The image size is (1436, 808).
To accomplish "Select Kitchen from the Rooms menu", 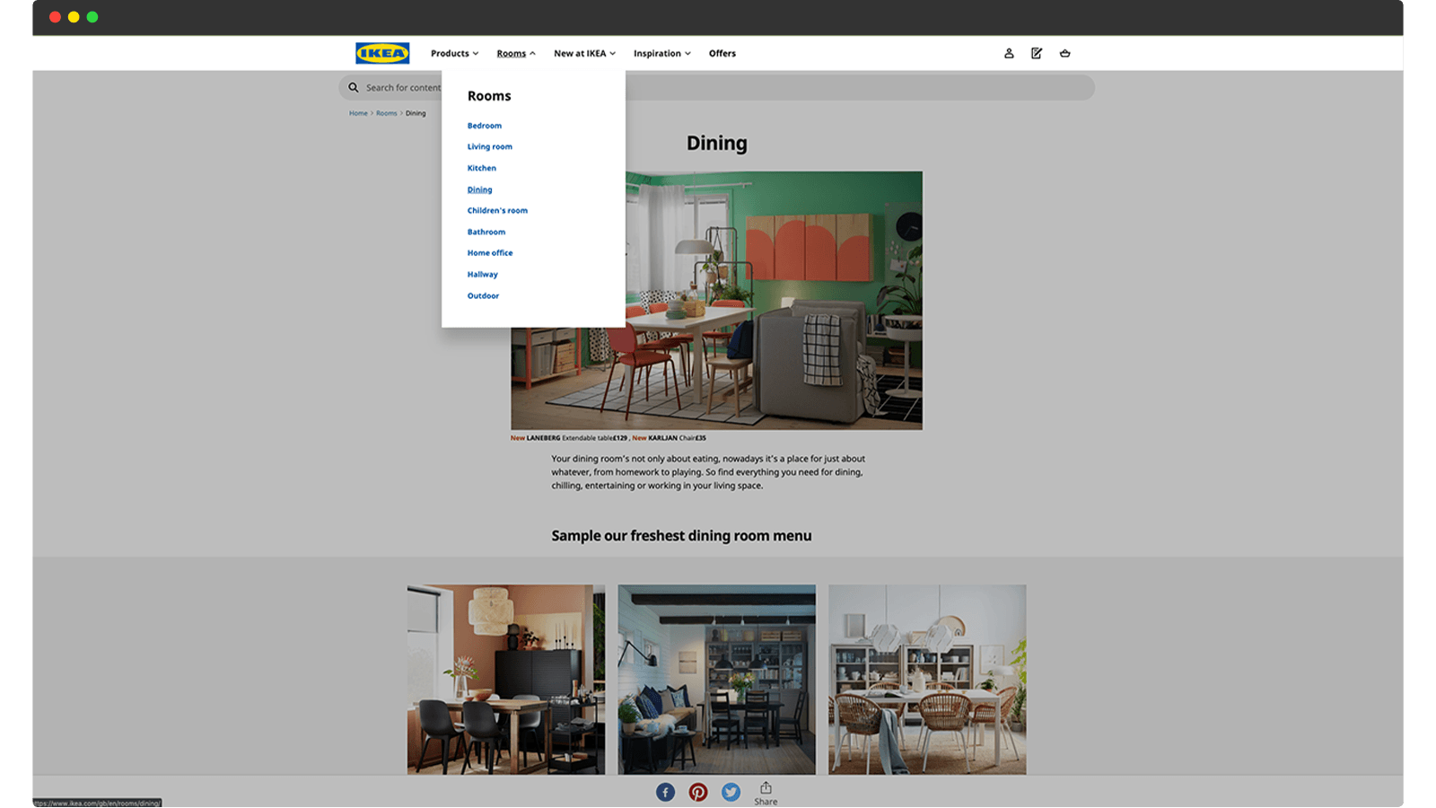I will pyautogui.click(x=482, y=168).
